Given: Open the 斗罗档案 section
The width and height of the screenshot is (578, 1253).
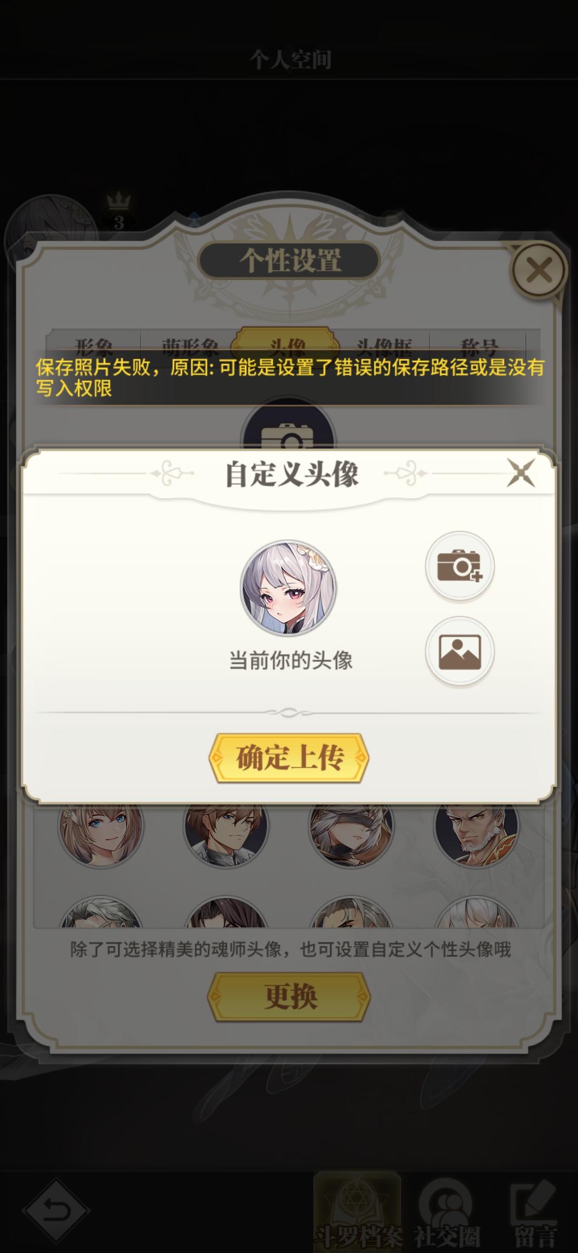Looking at the screenshot, I should click(358, 1211).
